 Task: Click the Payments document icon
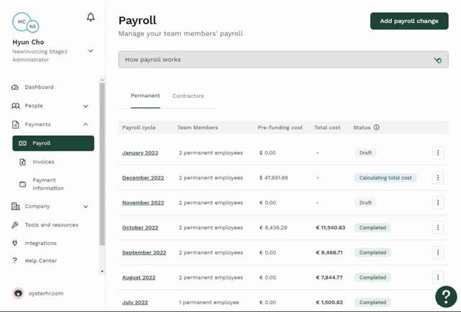[x=15, y=125]
